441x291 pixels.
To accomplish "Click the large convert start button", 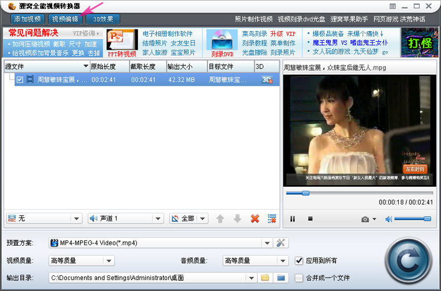I will (x=409, y=260).
